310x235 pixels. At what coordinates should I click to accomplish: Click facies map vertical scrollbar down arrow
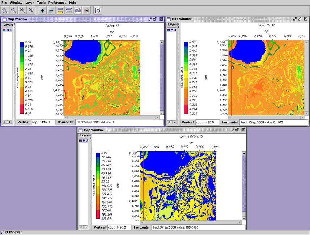tap(162, 113)
